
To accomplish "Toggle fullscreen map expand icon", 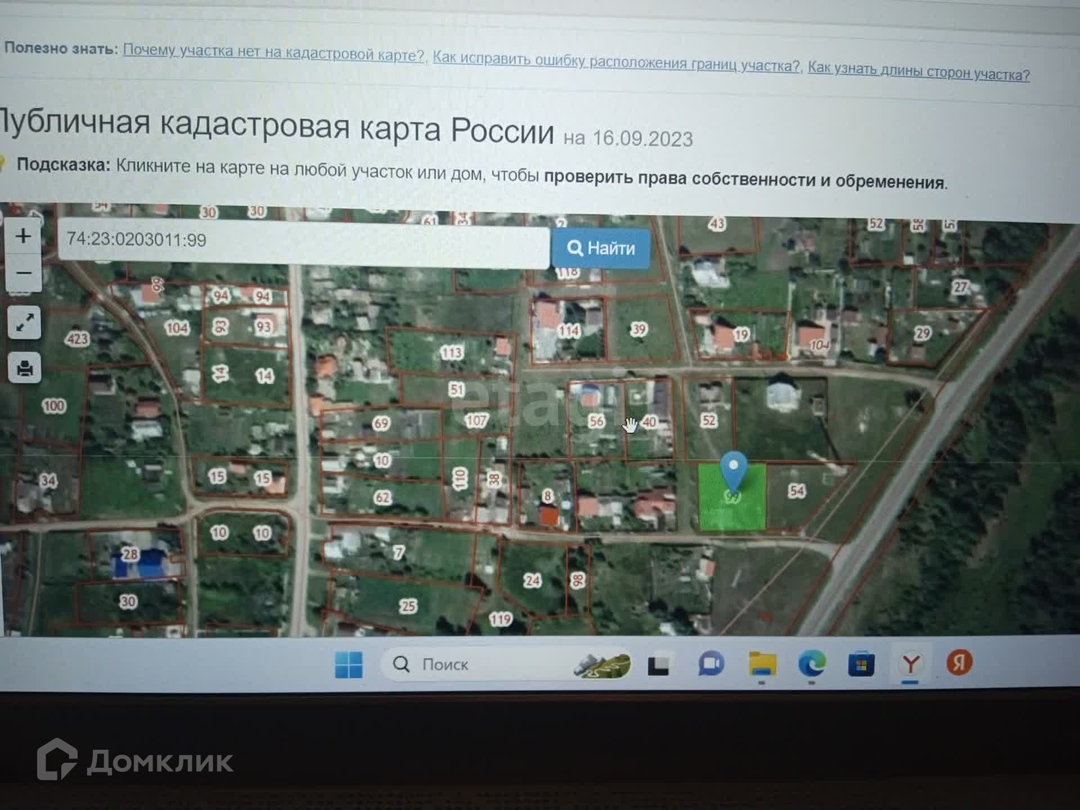I will [x=24, y=322].
